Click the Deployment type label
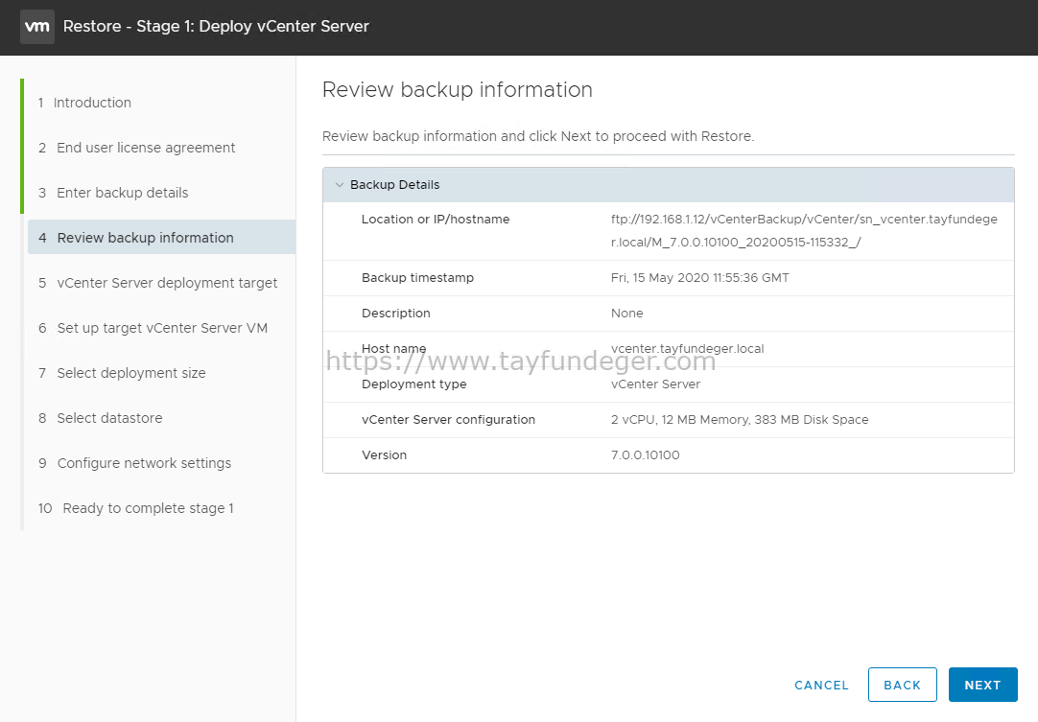1038x722 pixels. 413,384
